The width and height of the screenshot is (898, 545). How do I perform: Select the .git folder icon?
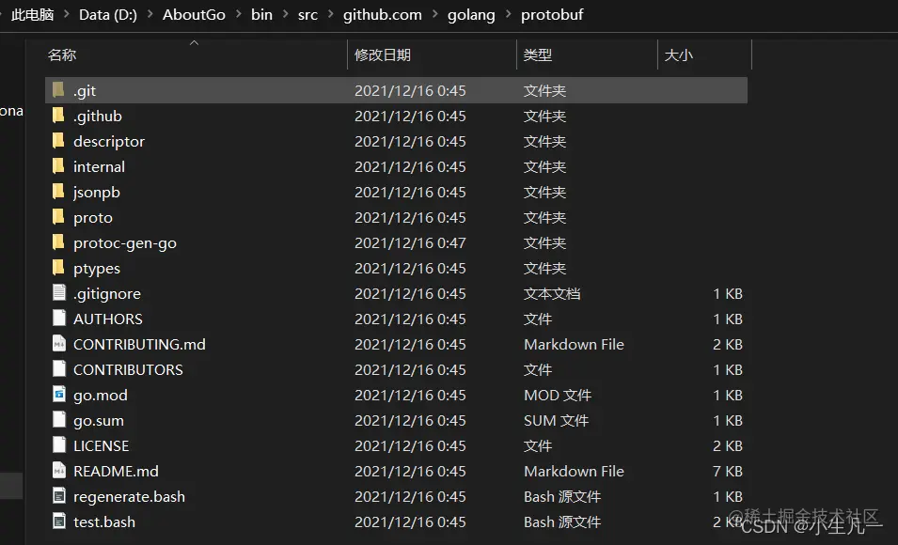[x=58, y=90]
